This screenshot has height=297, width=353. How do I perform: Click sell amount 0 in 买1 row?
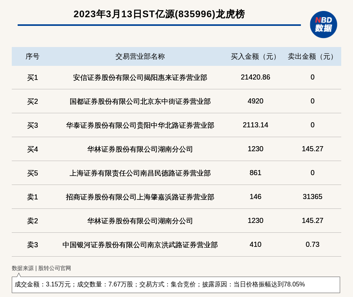pyautogui.click(x=312, y=77)
